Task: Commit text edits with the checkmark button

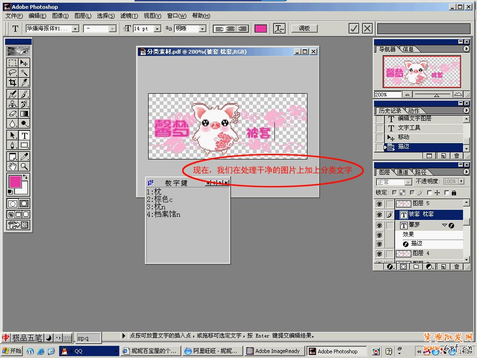Action: click(354, 28)
